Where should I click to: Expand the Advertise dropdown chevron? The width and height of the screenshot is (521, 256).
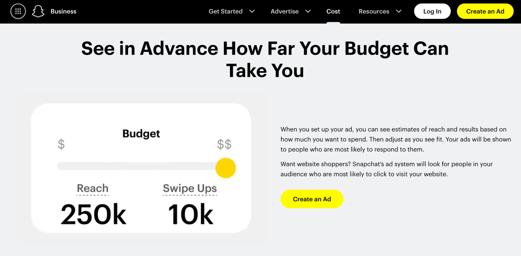308,11
